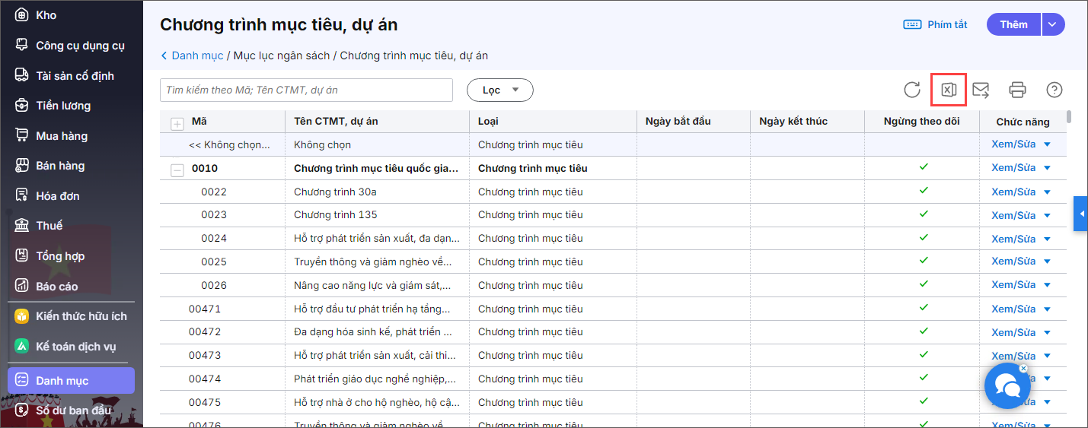Viewport: 1088px width, 428px height.
Task: Open the dropdown arrow beside Thêm
Action: pos(1052,24)
